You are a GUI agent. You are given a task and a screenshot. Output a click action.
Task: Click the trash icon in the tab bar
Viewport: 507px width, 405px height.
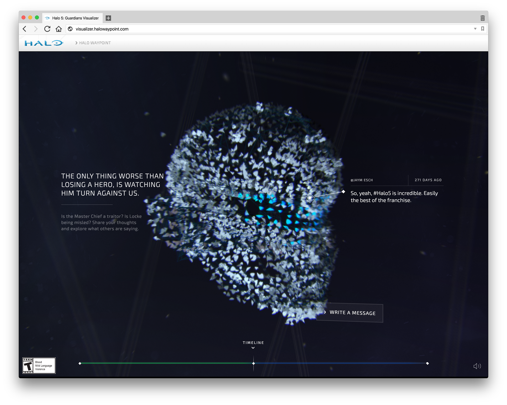482,18
